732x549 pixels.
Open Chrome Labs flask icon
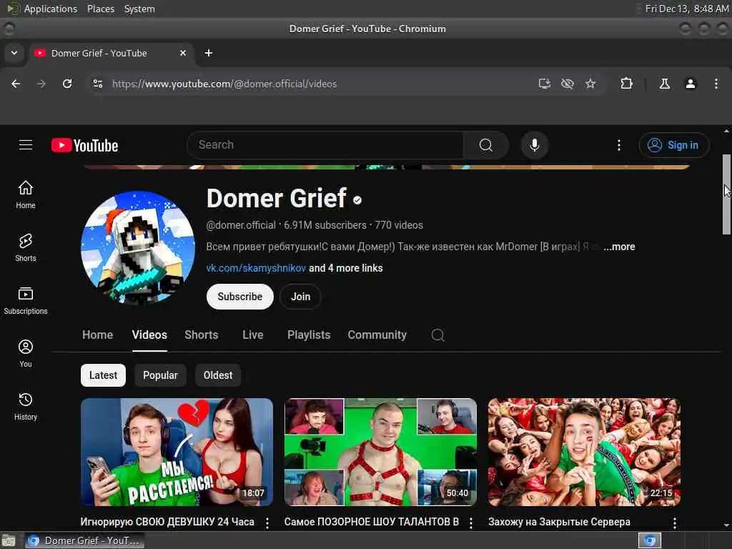(665, 84)
